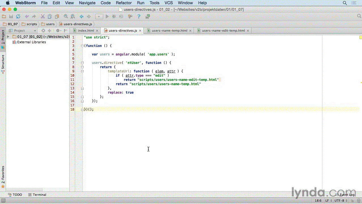Open Spotlight search in the menu bar
This screenshot has width=362, height=204.
point(345,3)
